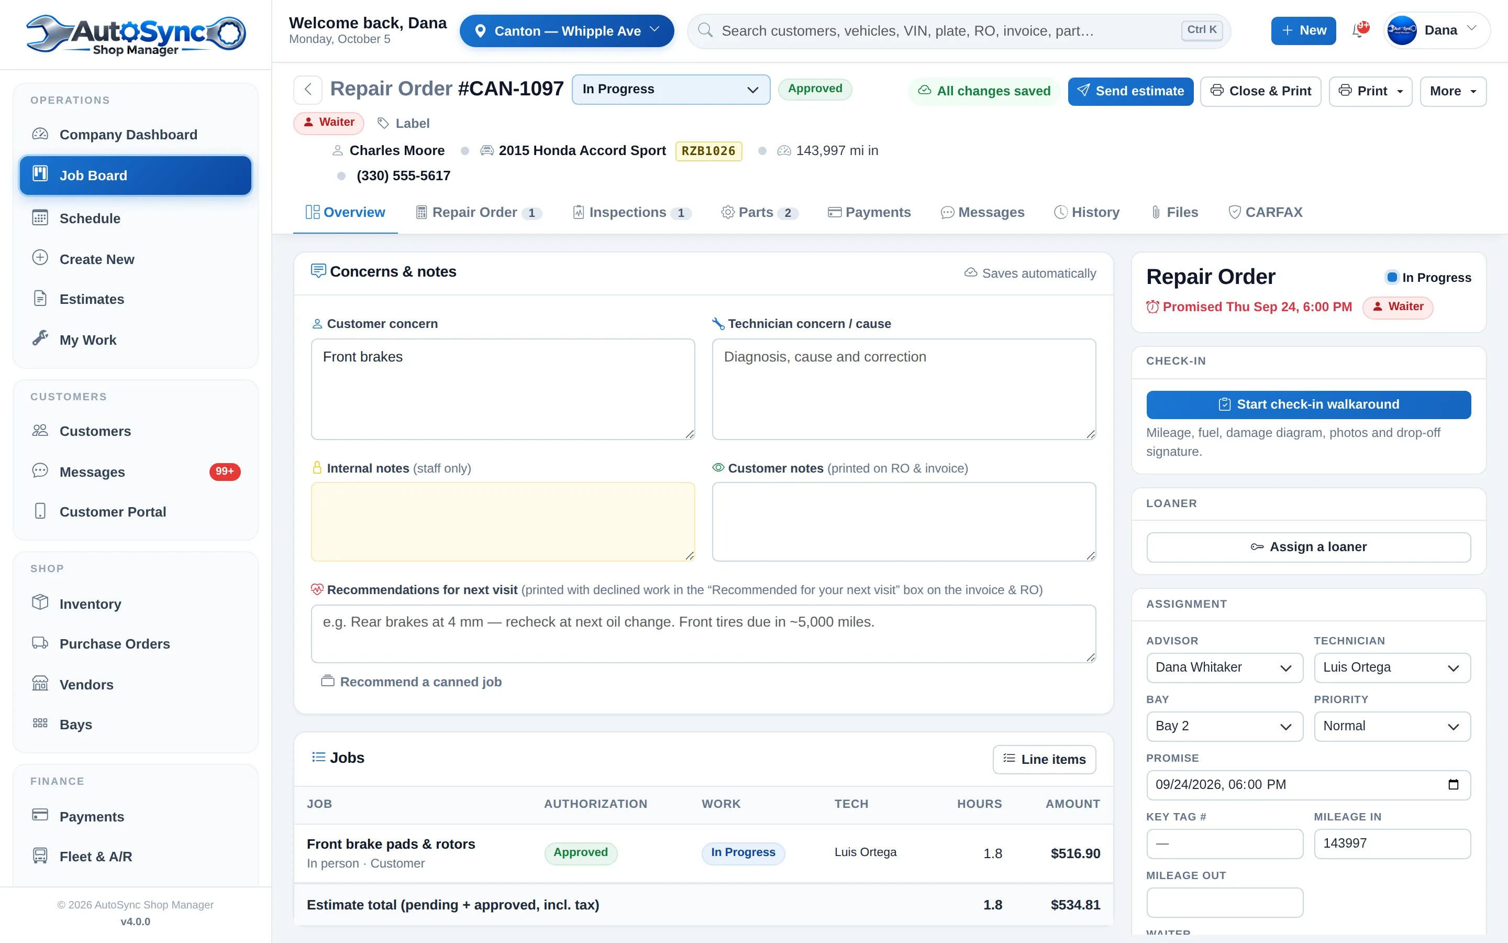Screen dimensions: 1508x943
Task: Open Vendors page
Action: point(135,684)
